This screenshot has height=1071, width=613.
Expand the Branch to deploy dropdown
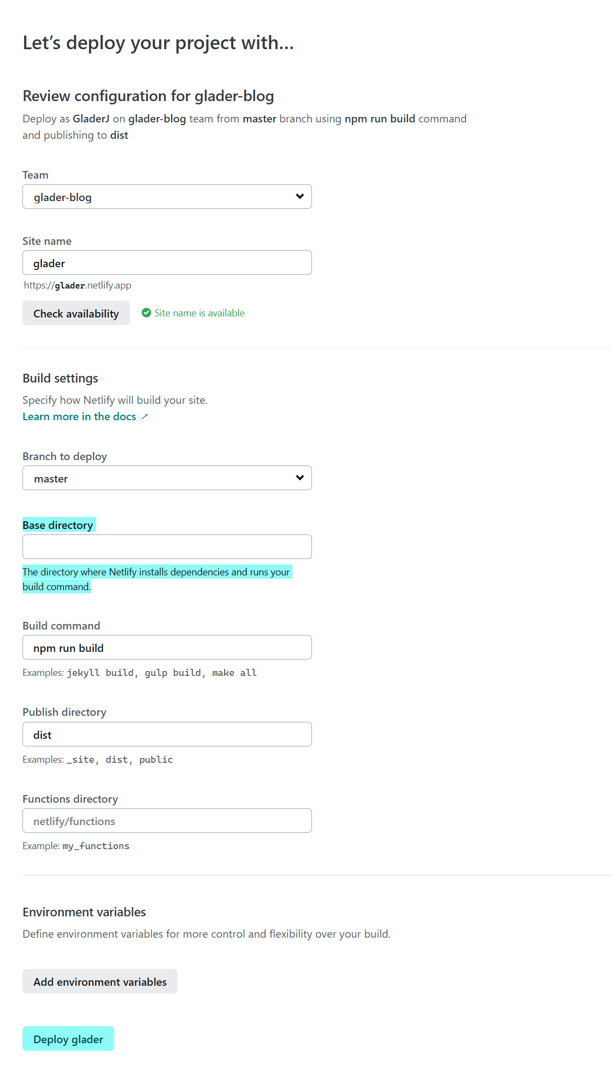pyautogui.click(x=158, y=478)
